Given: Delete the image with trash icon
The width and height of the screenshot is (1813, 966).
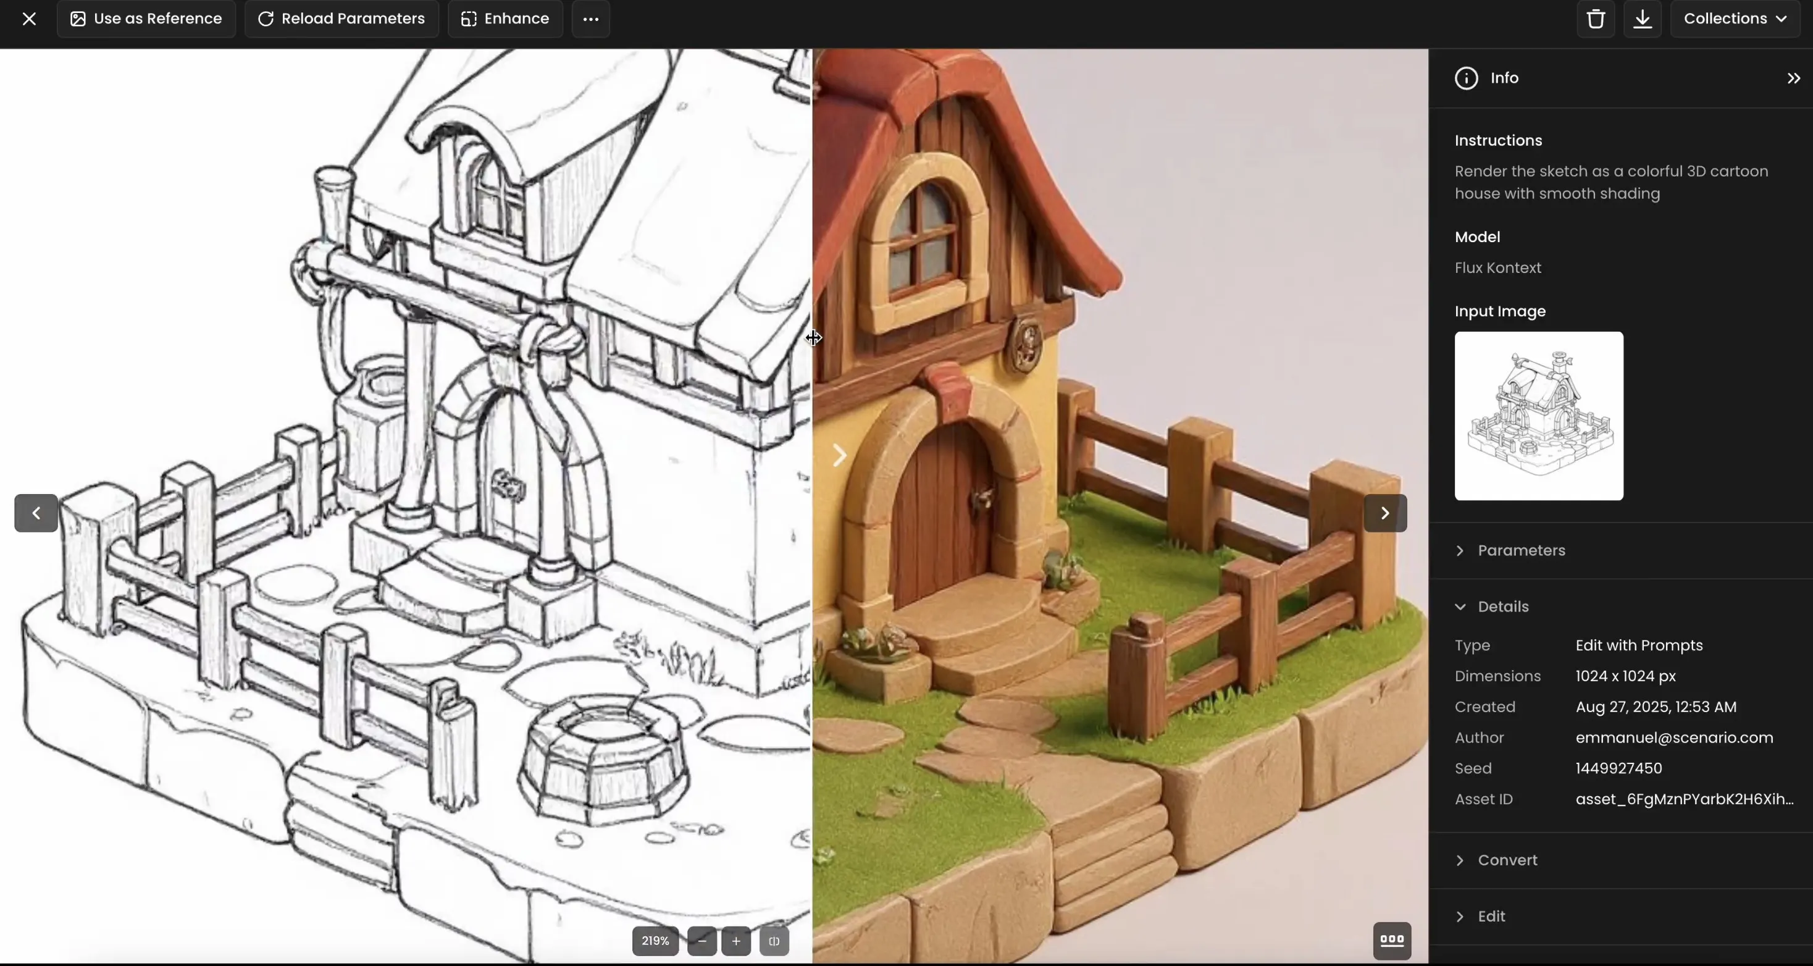Looking at the screenshot, I should point(1596,19).
